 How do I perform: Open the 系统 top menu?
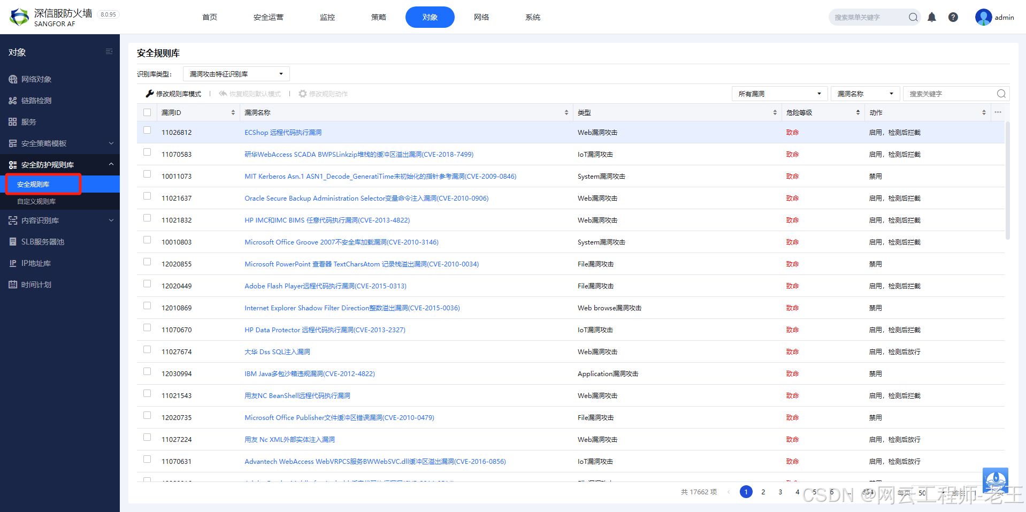[533, 17]
